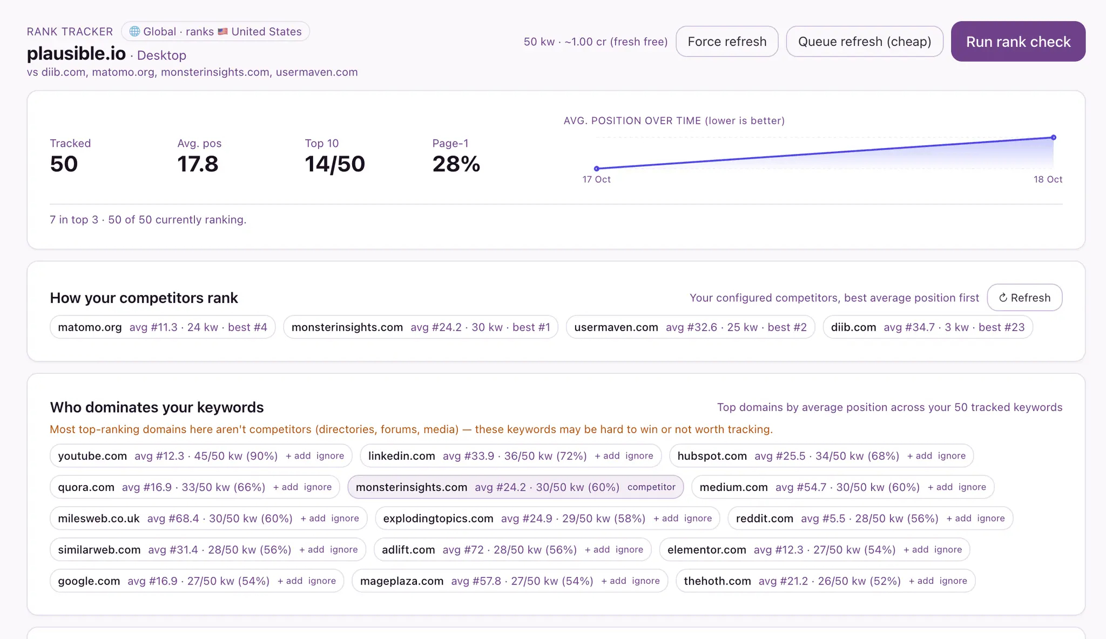Add similarweb.com as competitor
This screenshot has height=639, width=1106.
[312, 550]
